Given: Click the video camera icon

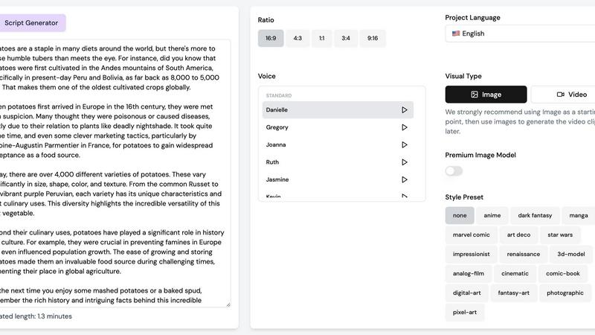Looking at the screenshot, I should pyautogui.click(x=559, y=95).
